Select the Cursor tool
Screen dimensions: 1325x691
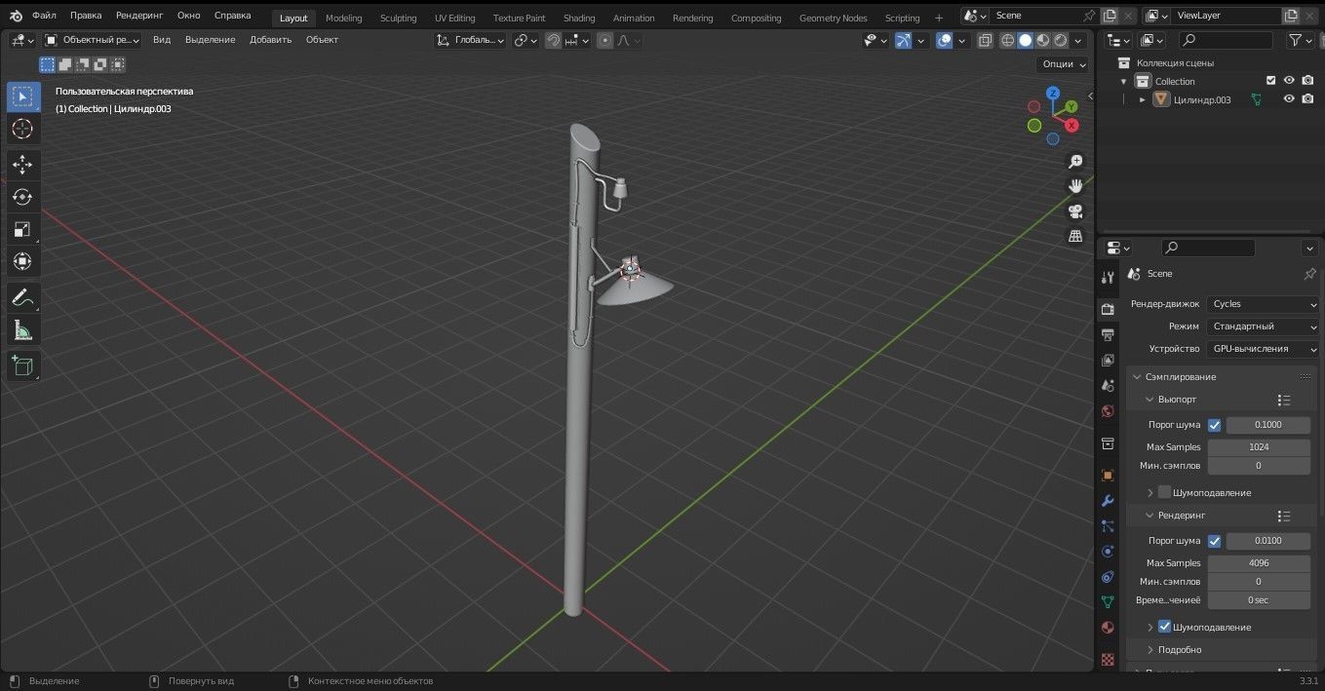tap(22, 129)
